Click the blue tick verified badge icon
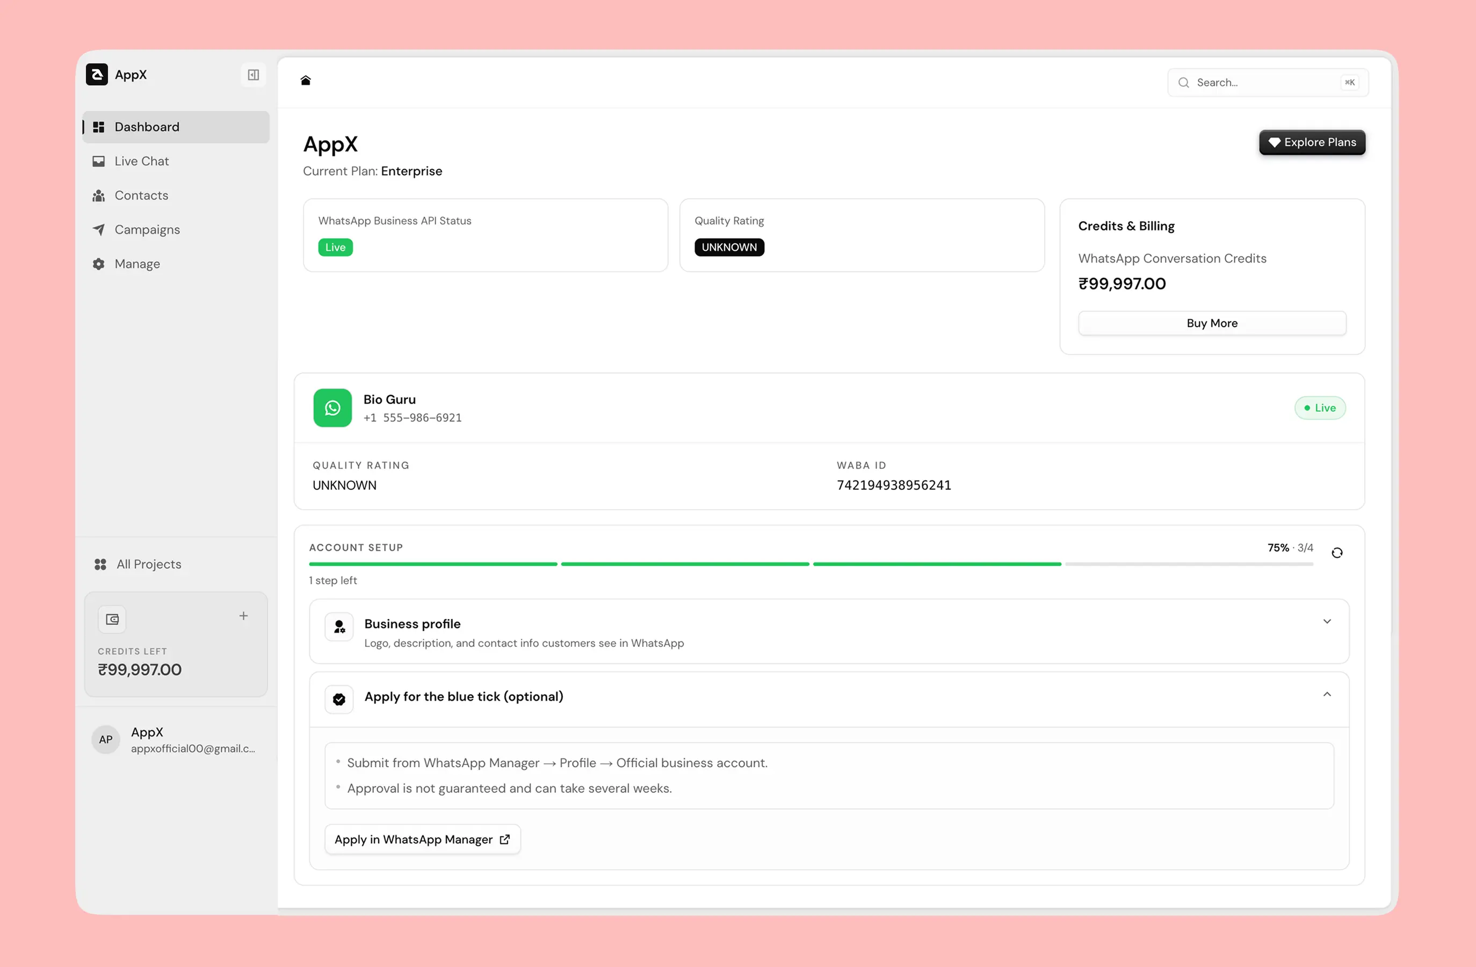 pyautogui.click(x=339, y=699)
